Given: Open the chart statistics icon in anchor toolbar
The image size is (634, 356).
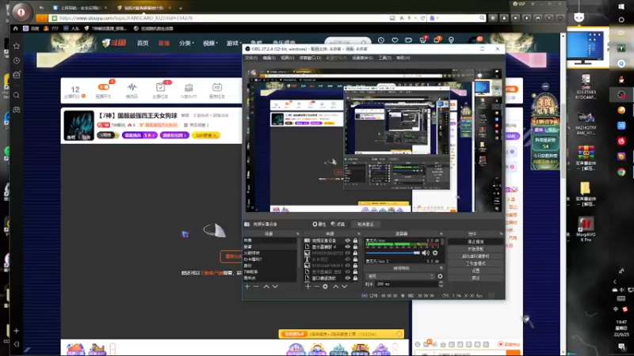Looking at the screenshot, I should [189, 87].
